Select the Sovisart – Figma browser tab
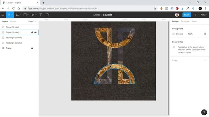209x117 pixels. tap(20, 3)
